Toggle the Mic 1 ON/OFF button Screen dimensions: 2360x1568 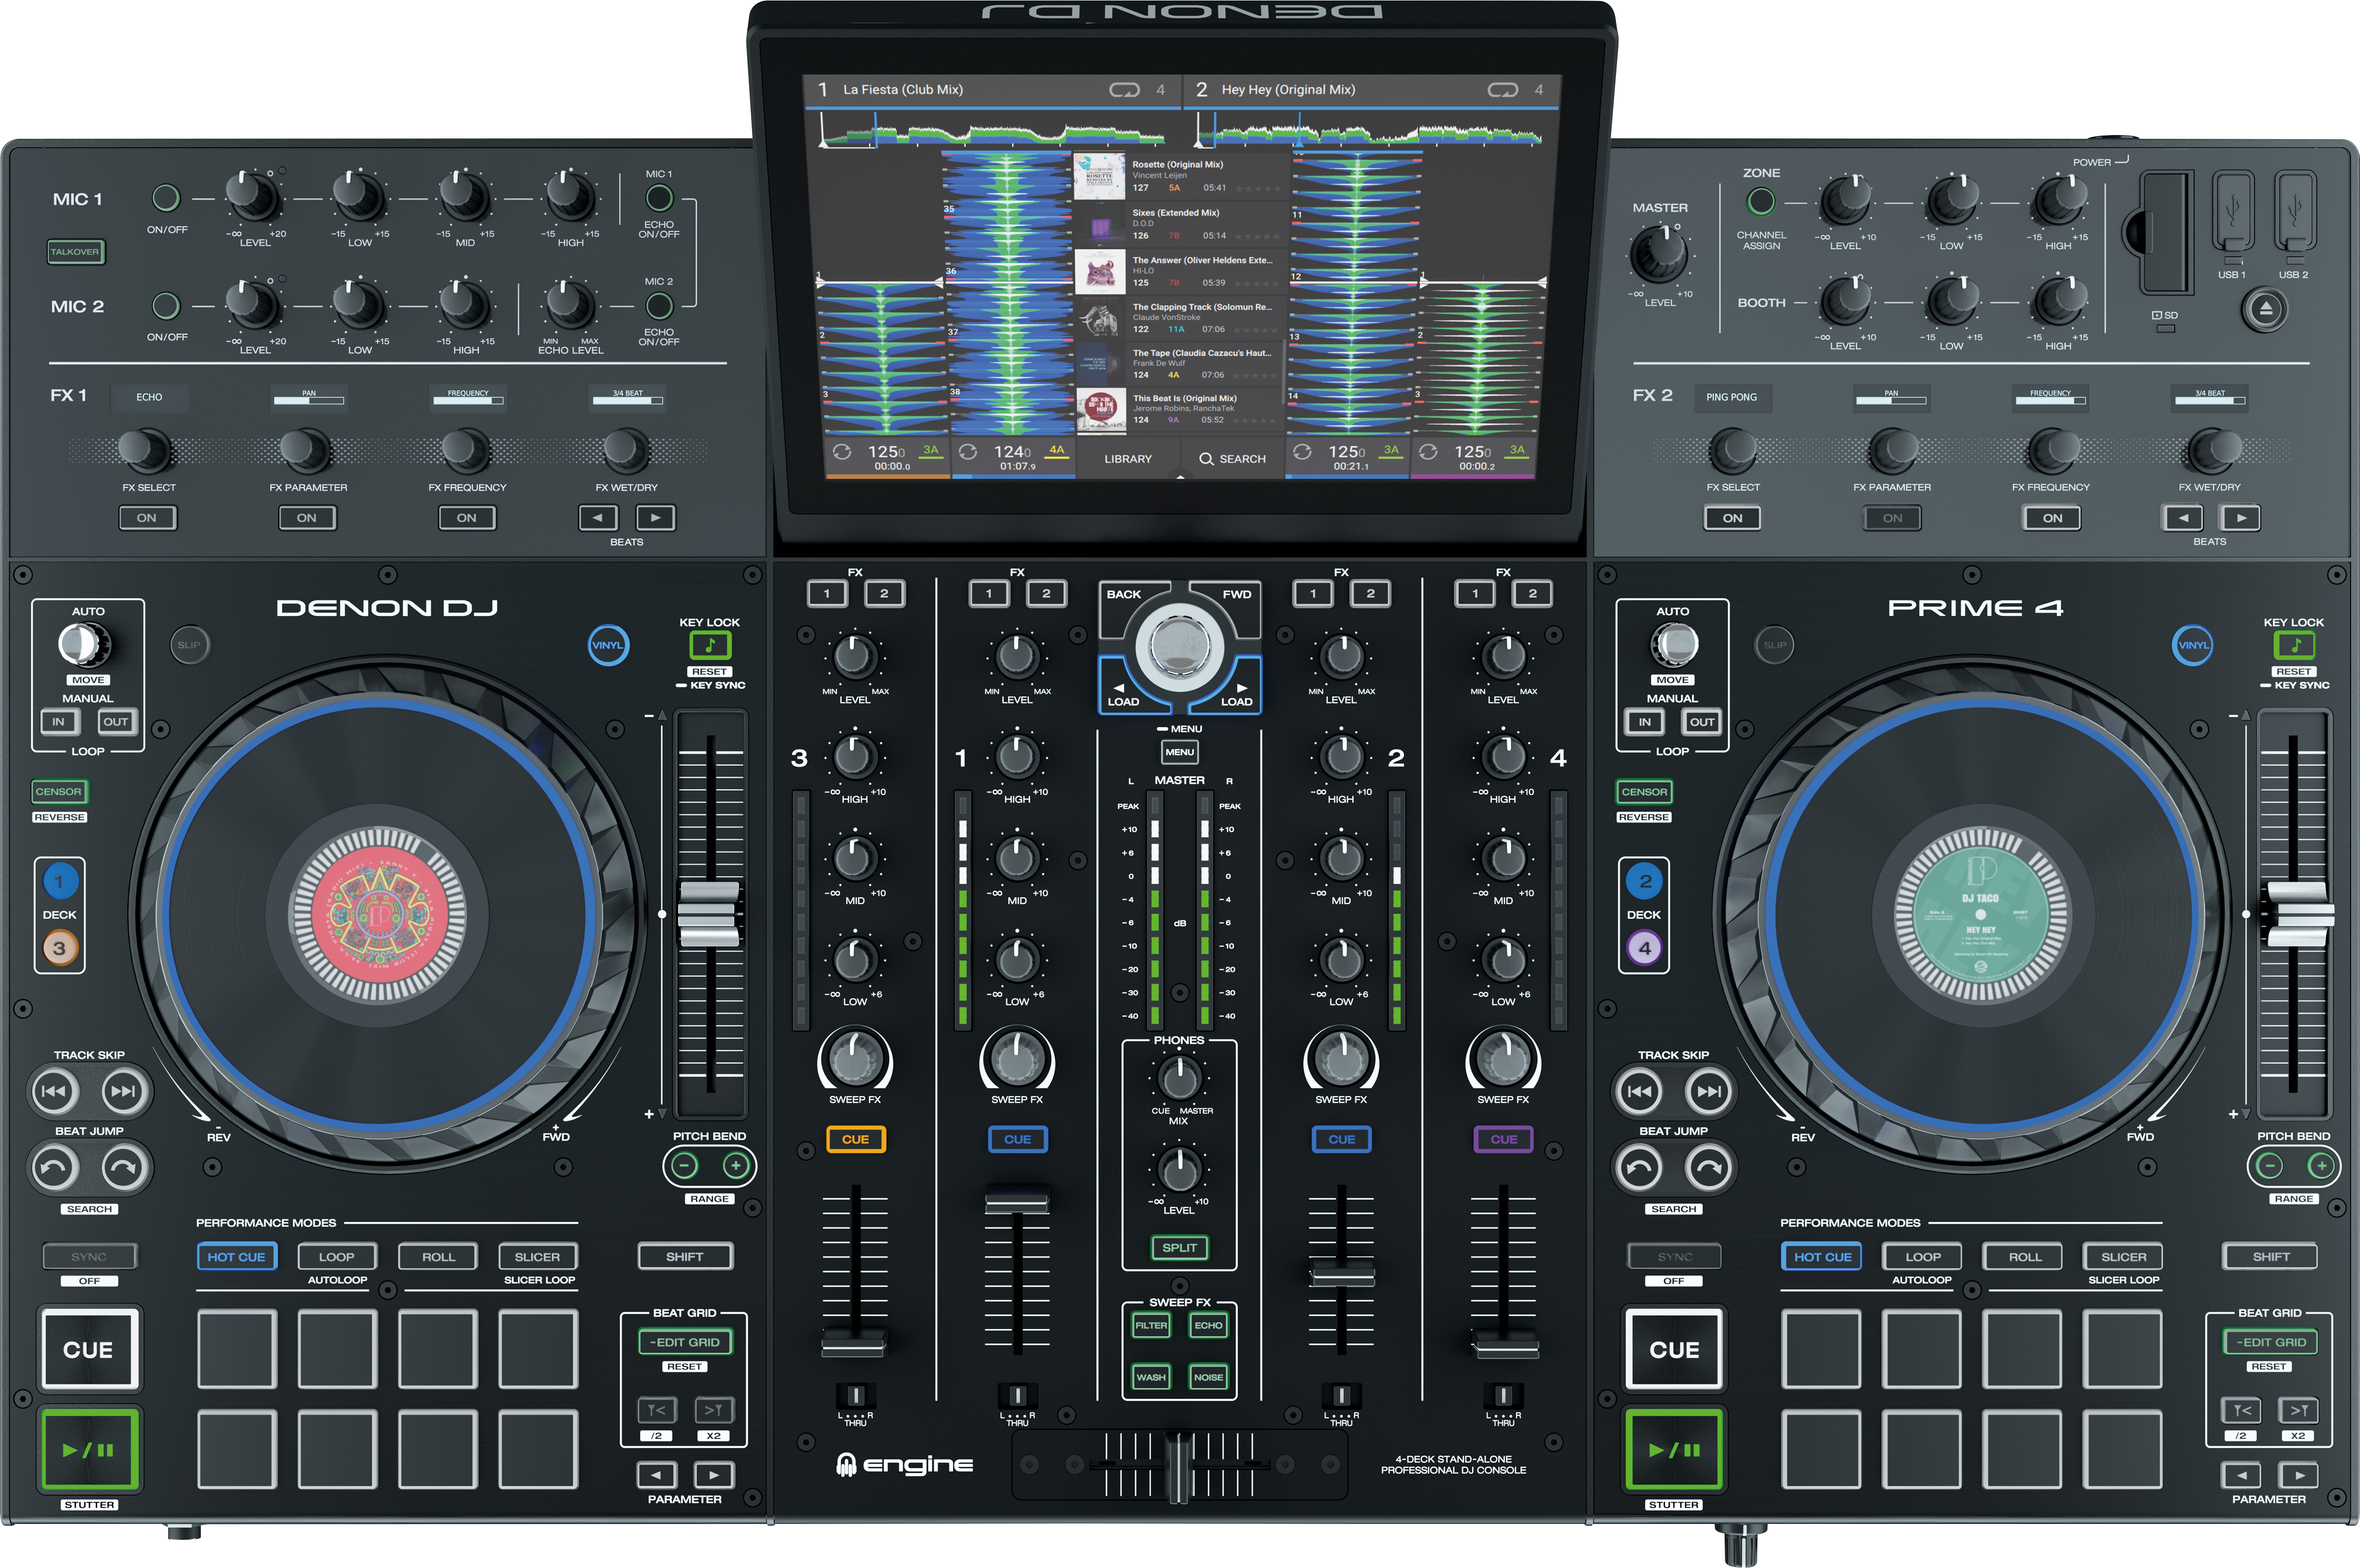(166, 198)
